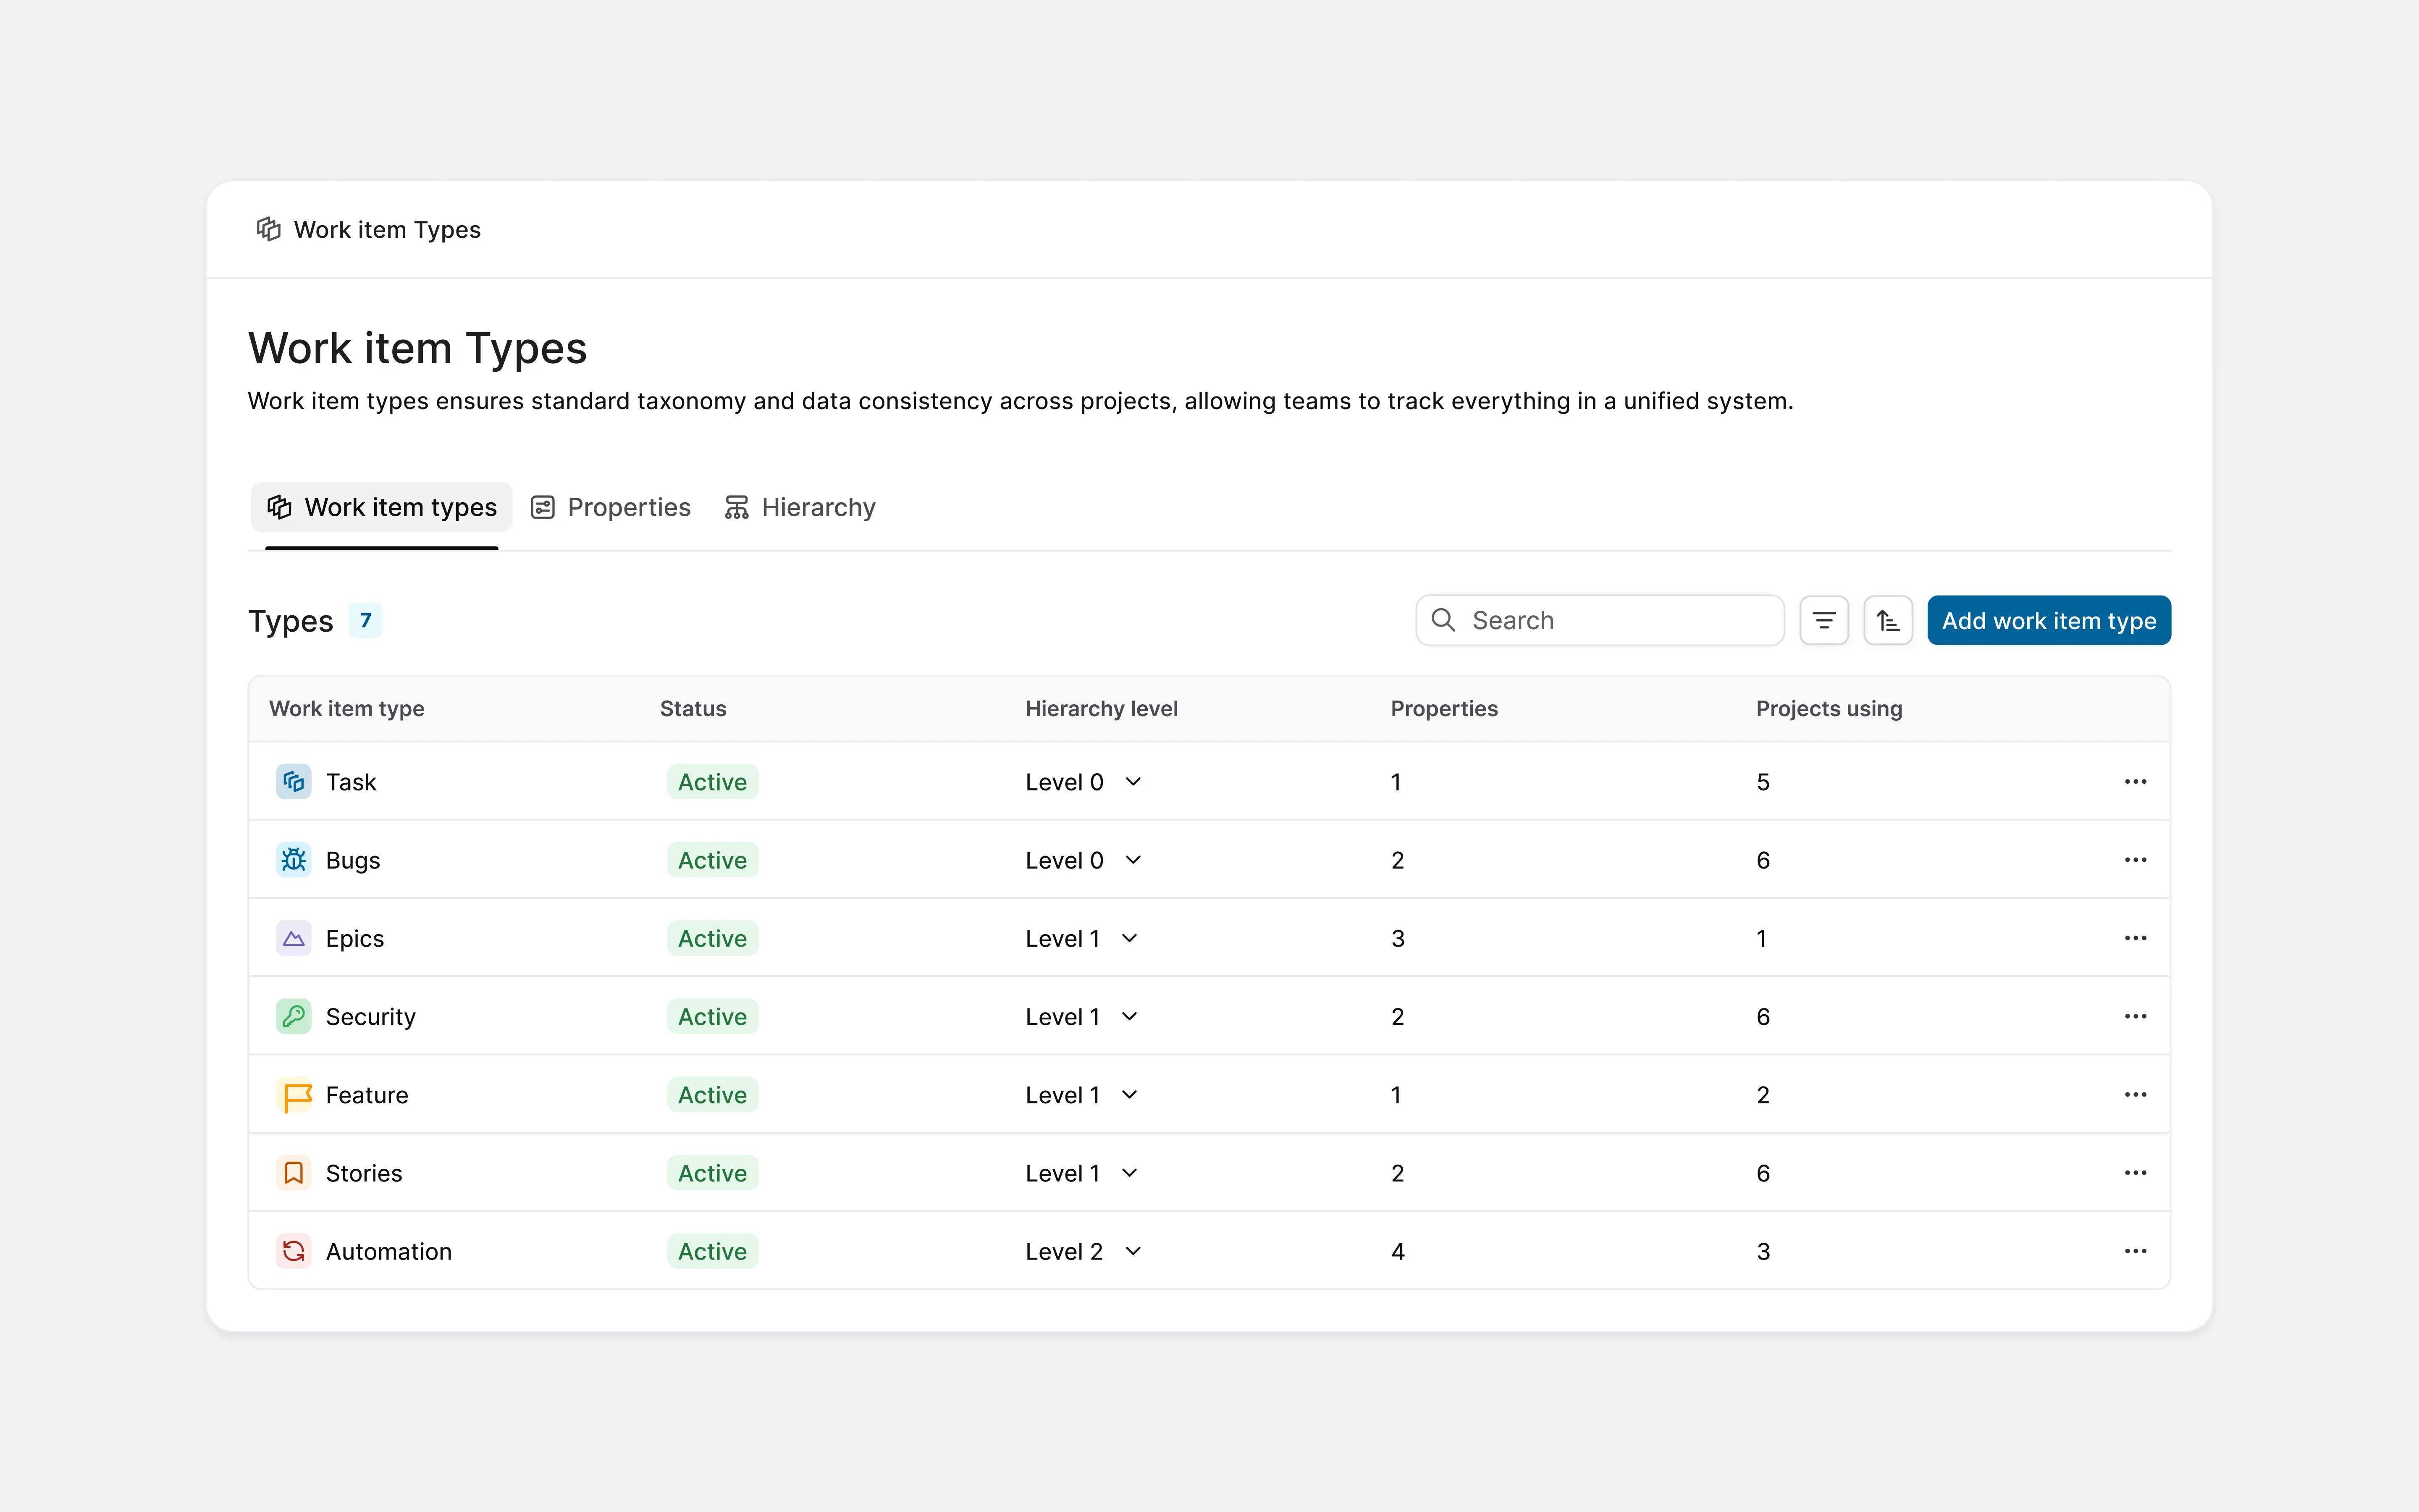Click the Active status badge for Security
Image resolution: width=2419 pixels, height=1512 pixels.
(x=713, y=1017)
